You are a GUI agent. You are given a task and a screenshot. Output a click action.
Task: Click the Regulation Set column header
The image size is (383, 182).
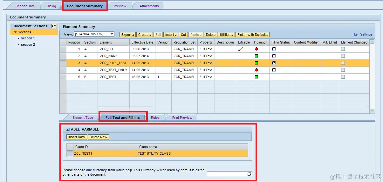[184, 42]
